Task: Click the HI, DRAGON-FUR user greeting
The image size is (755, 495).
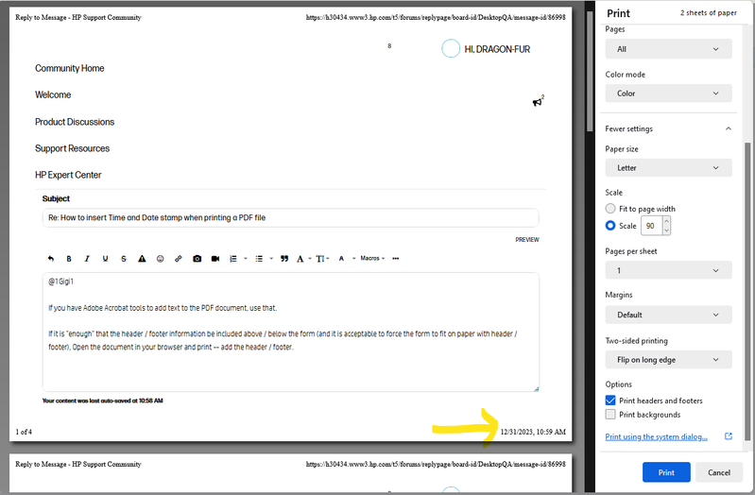Action: (497, 49)
